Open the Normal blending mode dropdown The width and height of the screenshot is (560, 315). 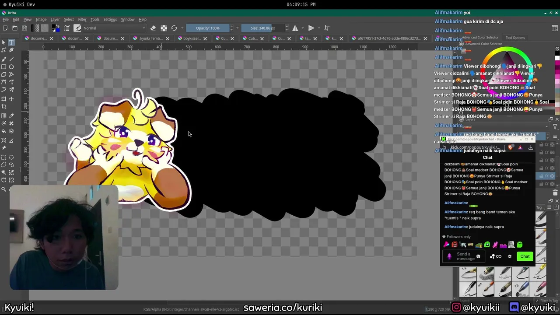114,28
